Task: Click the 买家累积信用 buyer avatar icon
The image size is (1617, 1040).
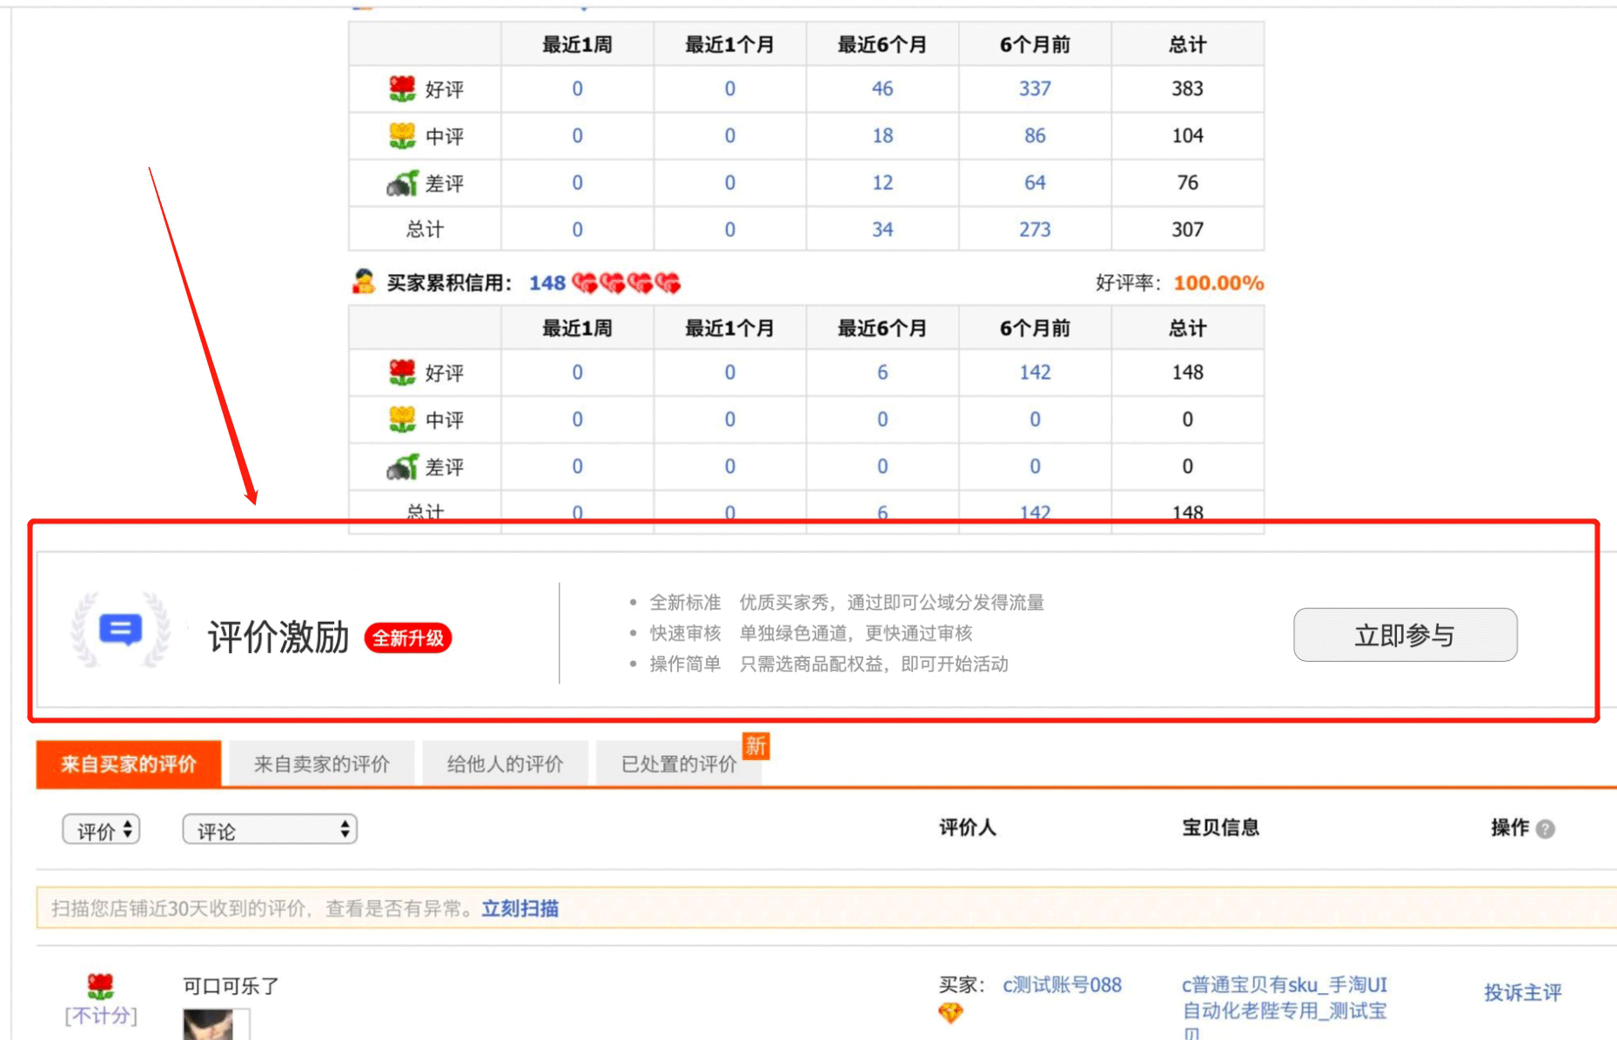Action: pyautogui.click(x=364, y=282)
